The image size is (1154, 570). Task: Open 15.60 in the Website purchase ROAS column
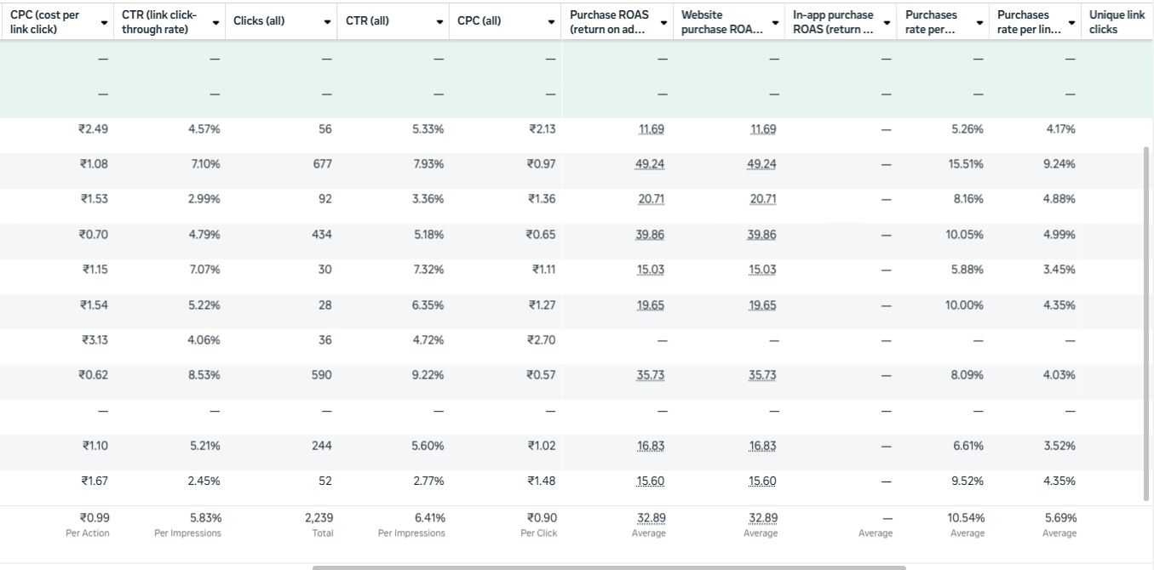[762, 482]
